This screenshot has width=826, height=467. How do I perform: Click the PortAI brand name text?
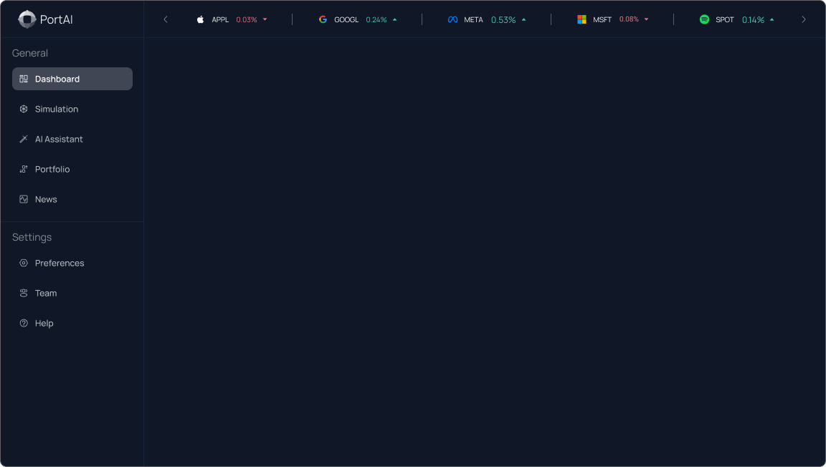[x=56, y=19]
